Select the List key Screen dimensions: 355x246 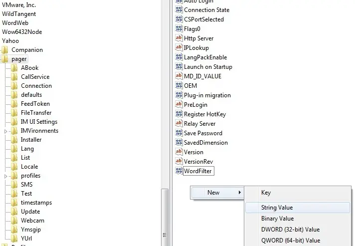[x=25, y=158]
